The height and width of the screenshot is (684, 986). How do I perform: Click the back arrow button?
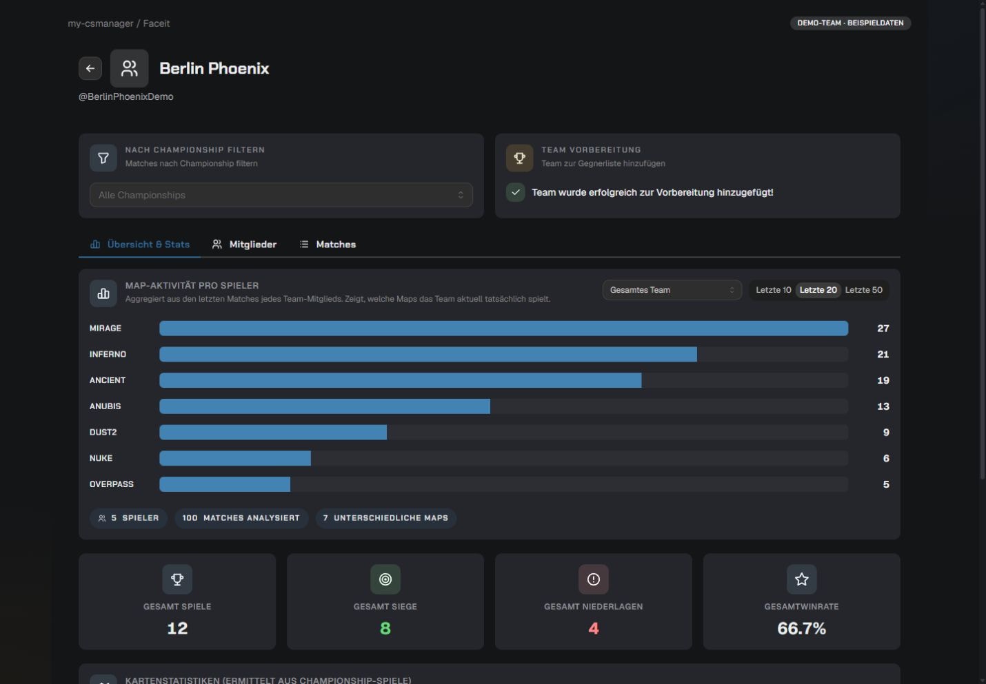(x=90, y=68)
